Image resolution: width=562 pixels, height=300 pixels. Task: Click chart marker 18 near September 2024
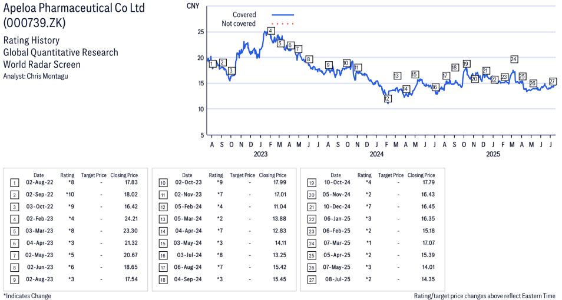[455, 67]
